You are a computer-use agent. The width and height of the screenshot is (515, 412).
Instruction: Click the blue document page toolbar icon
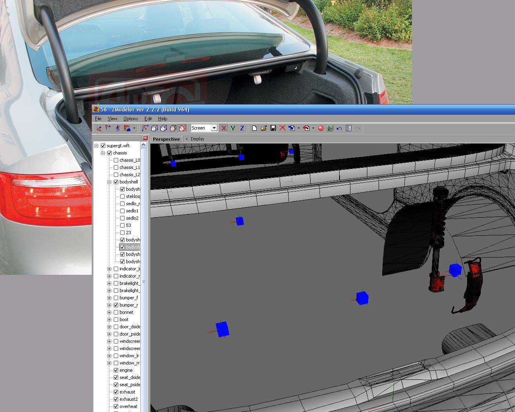pyautogui.click(x=348, y=128)
